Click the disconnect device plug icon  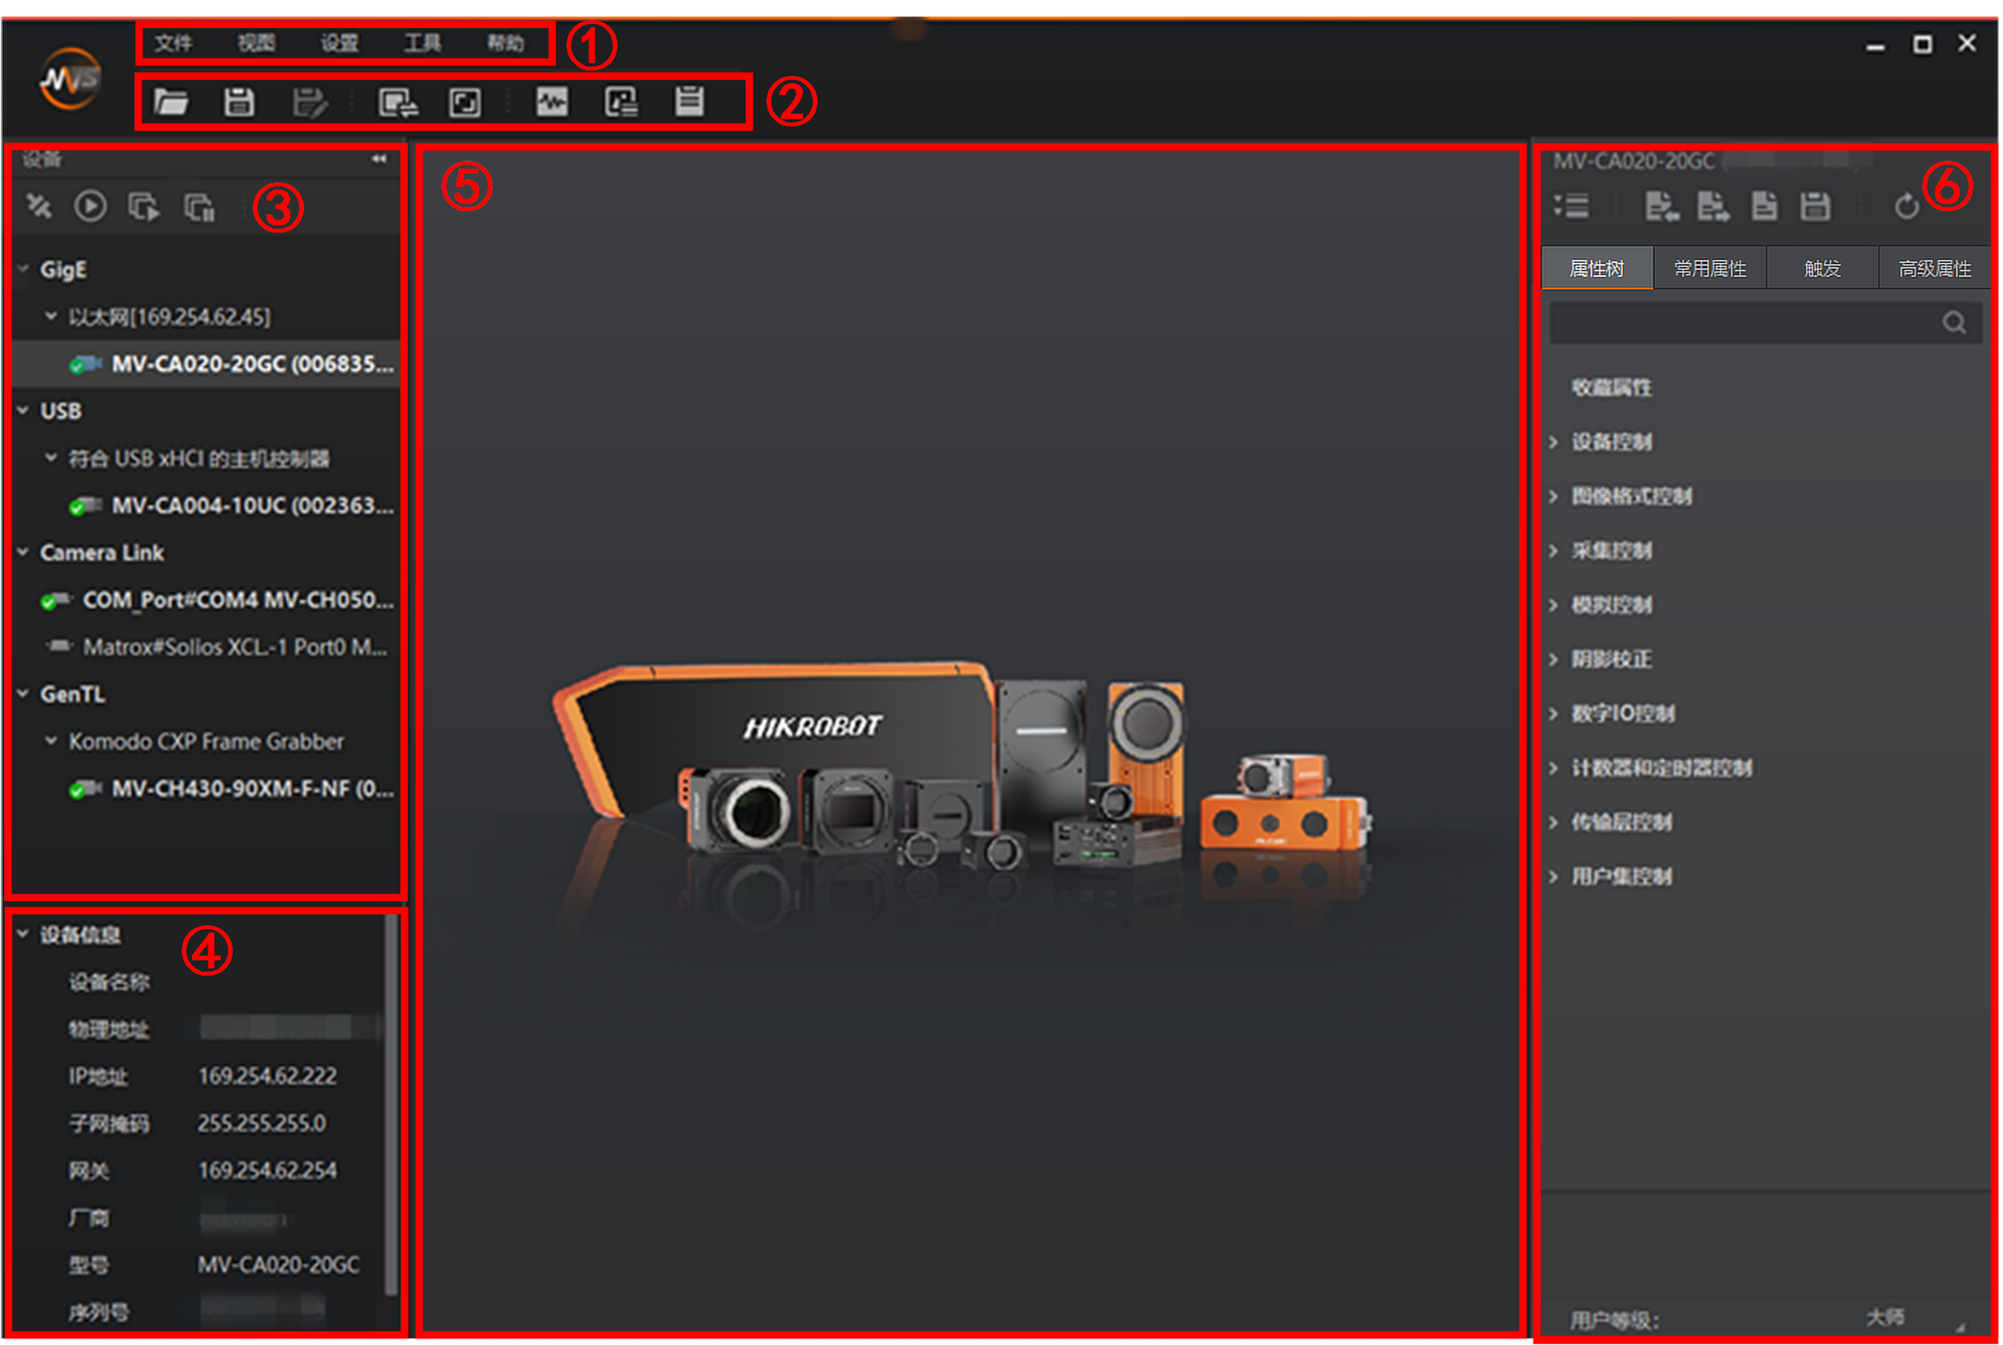[x=38, y=207]
